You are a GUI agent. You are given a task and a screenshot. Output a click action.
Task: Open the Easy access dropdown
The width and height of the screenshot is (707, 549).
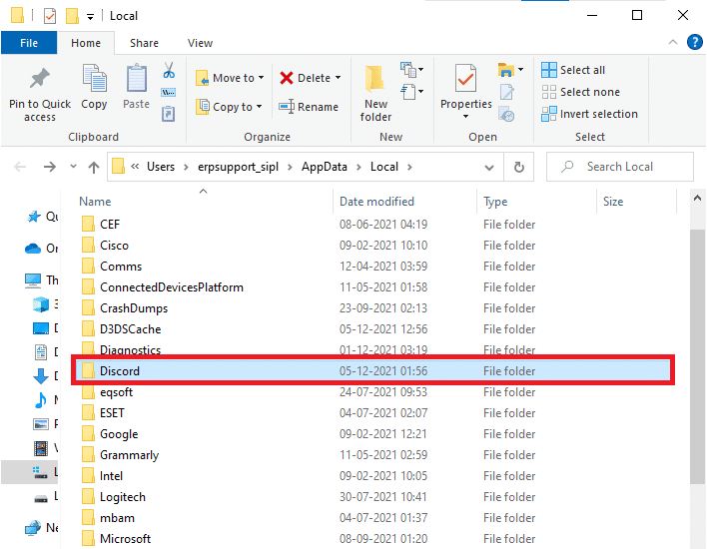click(x=412, y=92)
